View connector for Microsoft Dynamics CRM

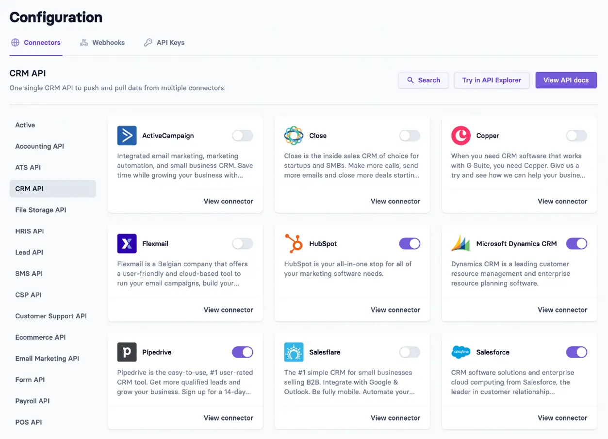point(562,310)
